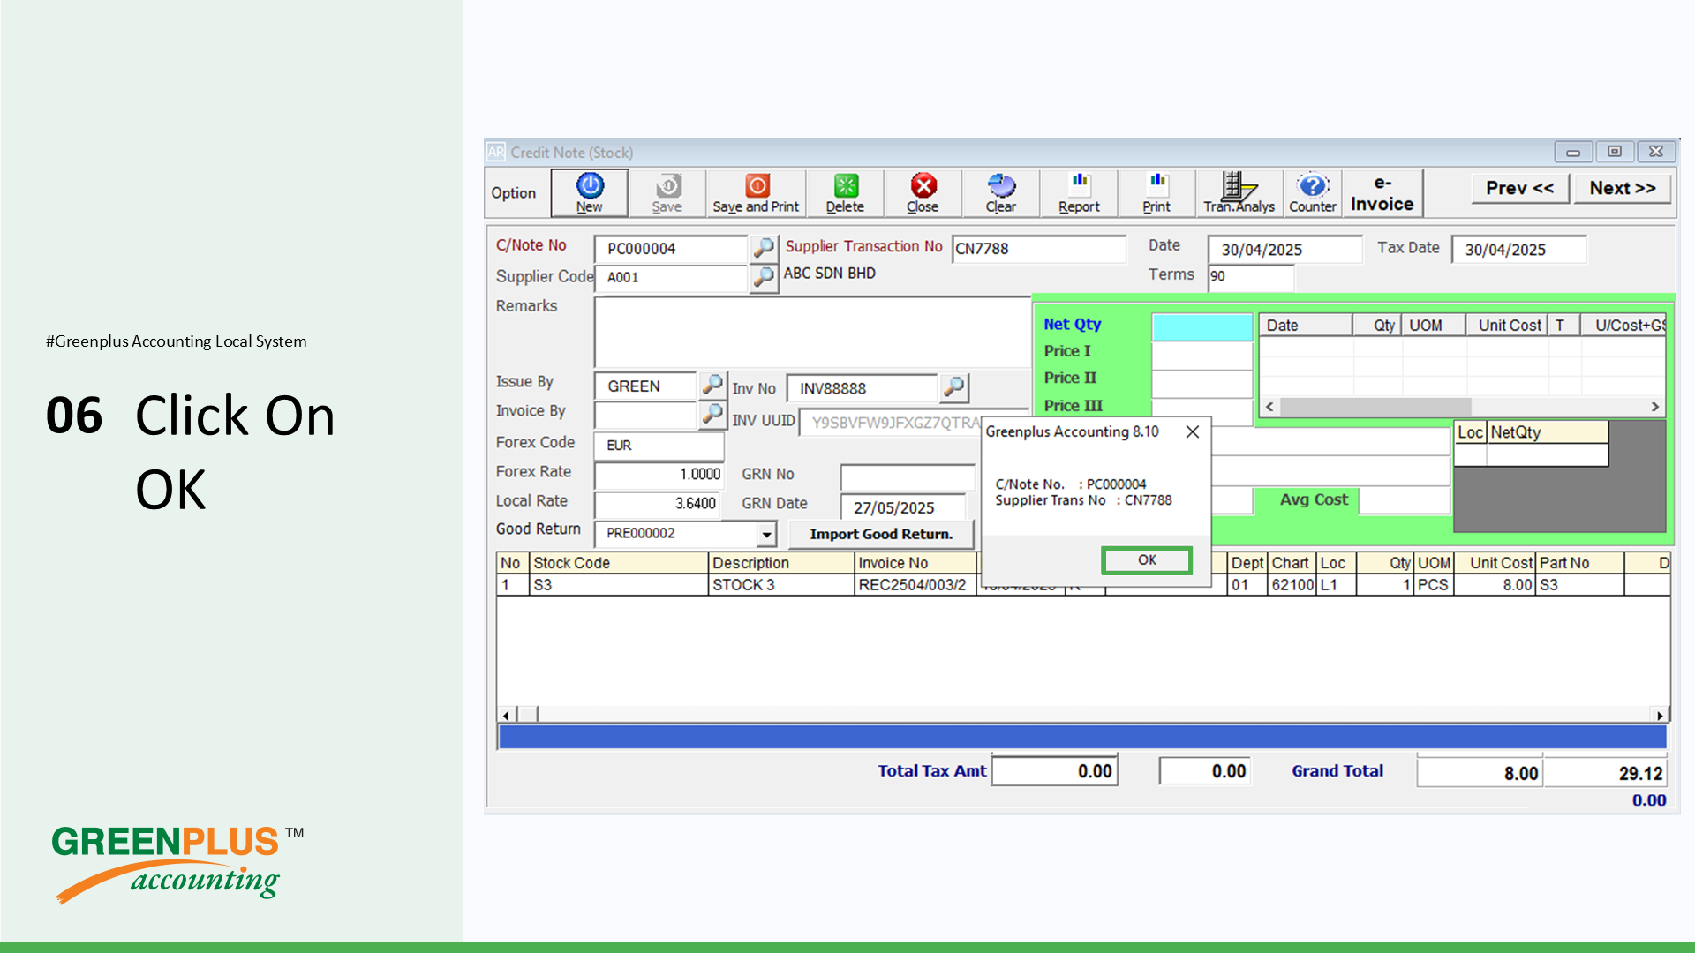This screenshot has height=953, width=1695.
Task: Select Stock Code cell S3
Action: pos(619,585)
